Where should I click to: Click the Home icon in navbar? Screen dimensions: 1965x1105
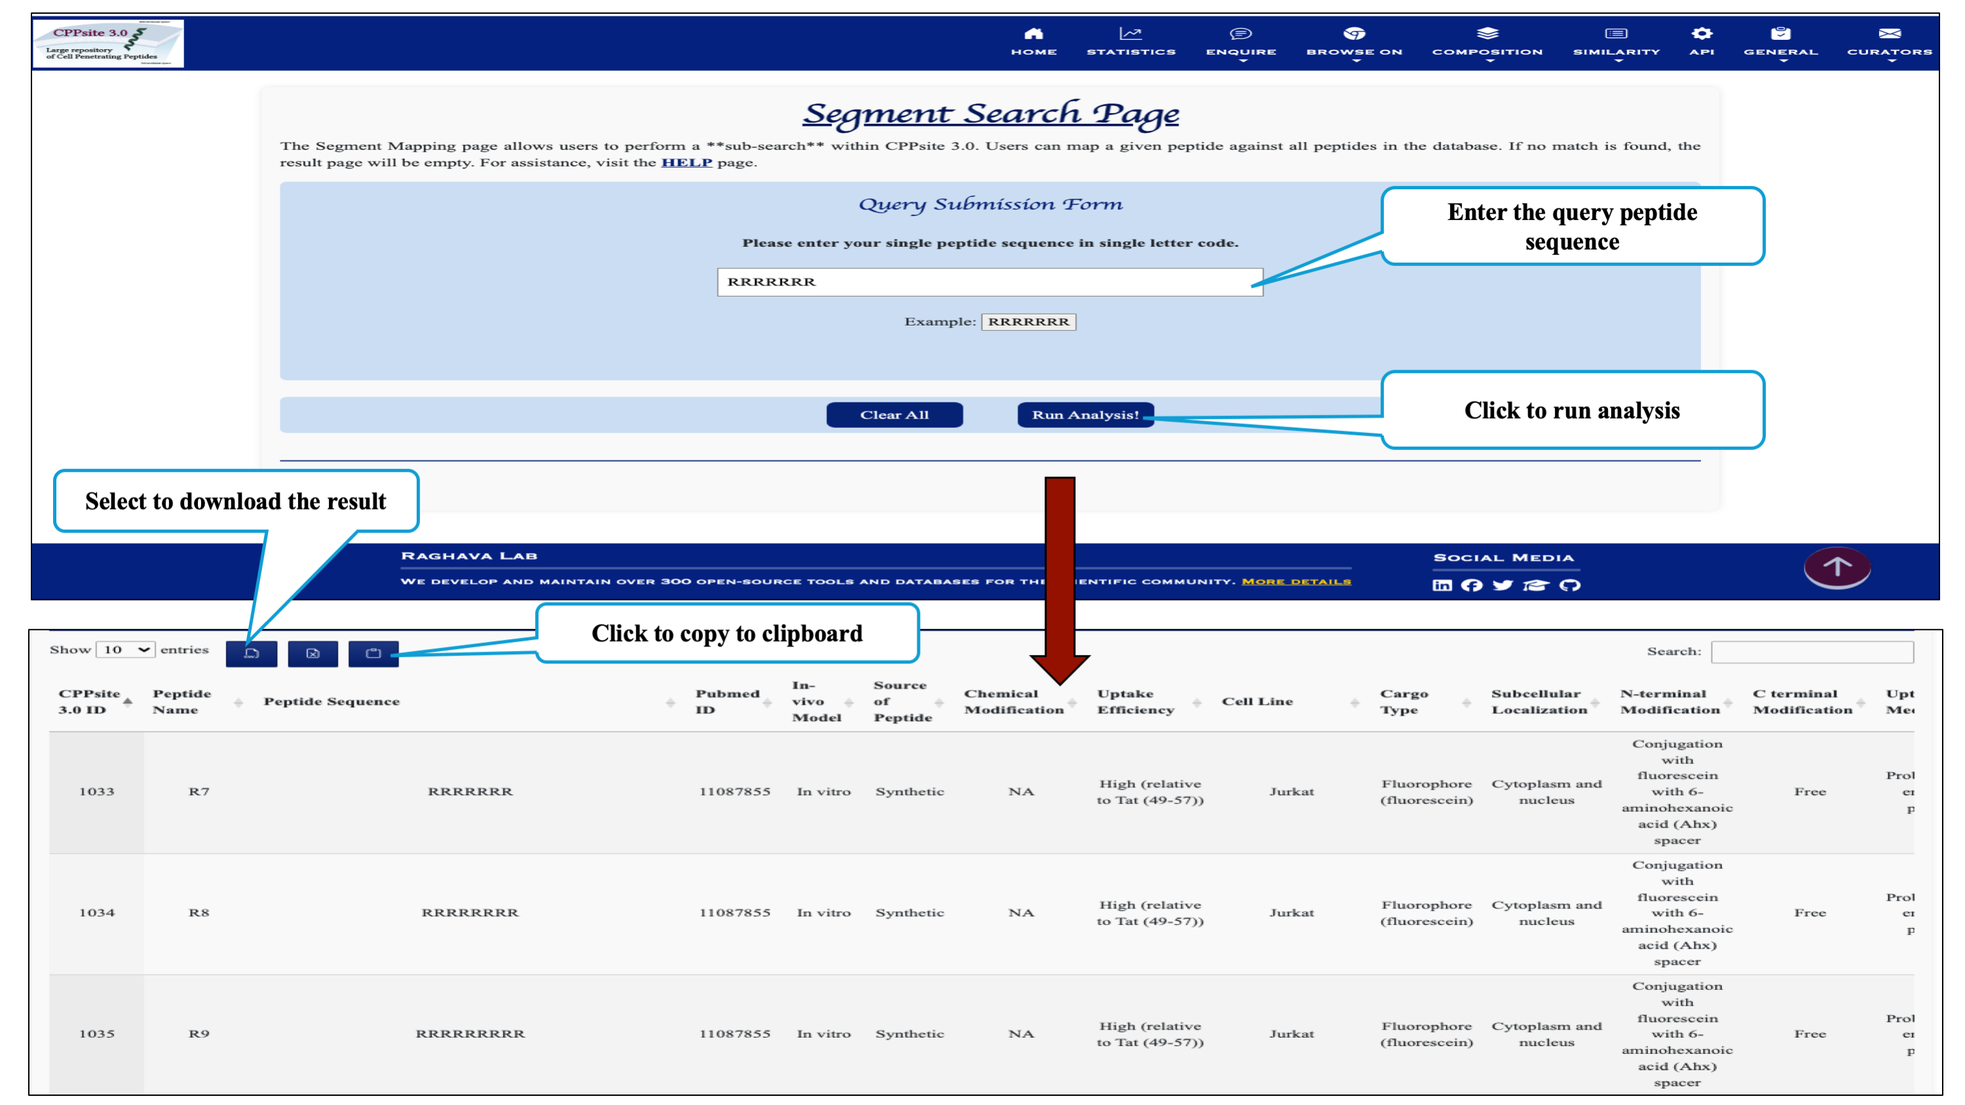point(1033,33)
